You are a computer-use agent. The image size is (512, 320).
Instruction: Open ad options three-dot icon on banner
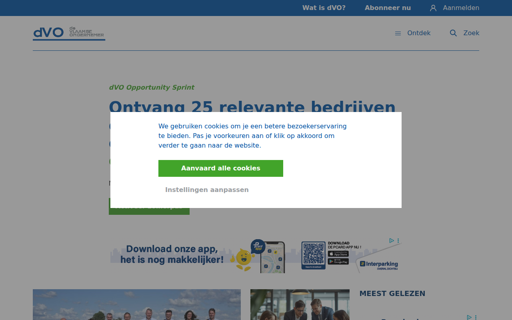tap(398, 240)
